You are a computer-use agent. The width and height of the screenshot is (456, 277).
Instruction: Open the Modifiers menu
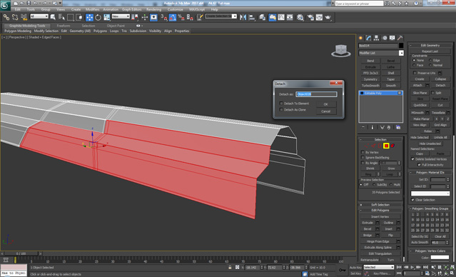click(93, 9)
